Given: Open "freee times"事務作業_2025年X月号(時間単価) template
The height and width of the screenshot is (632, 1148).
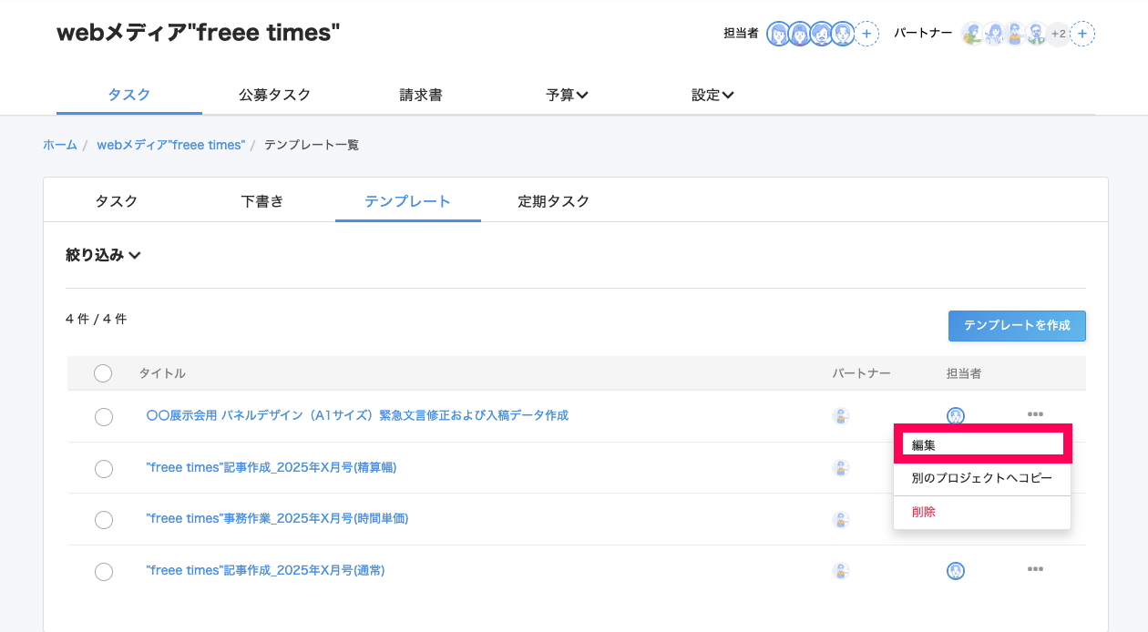Looking at the screenshot, I should [277, 518].
